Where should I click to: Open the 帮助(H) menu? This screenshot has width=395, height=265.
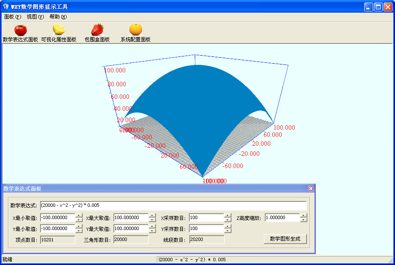[x=58, y=17]
